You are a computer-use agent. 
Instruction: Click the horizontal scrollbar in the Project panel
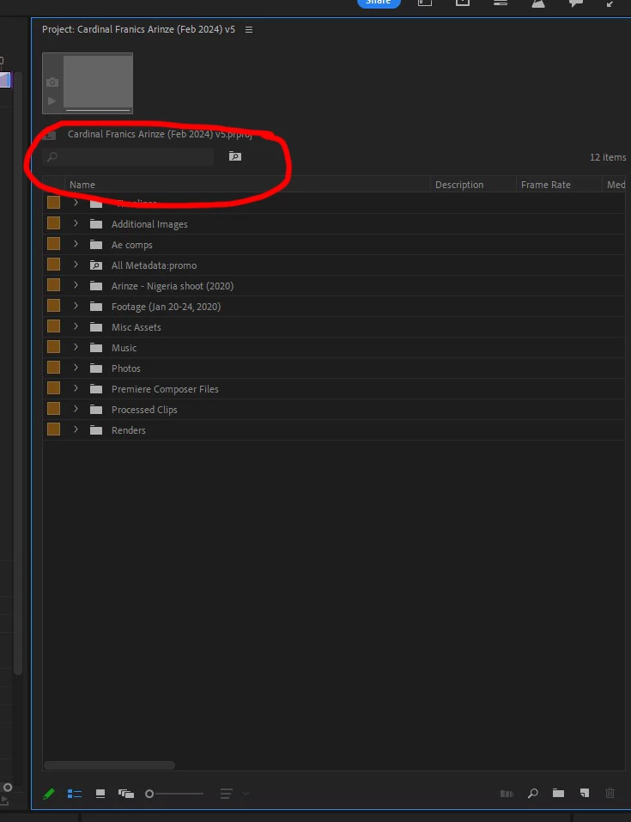click(x=109, y=765)
